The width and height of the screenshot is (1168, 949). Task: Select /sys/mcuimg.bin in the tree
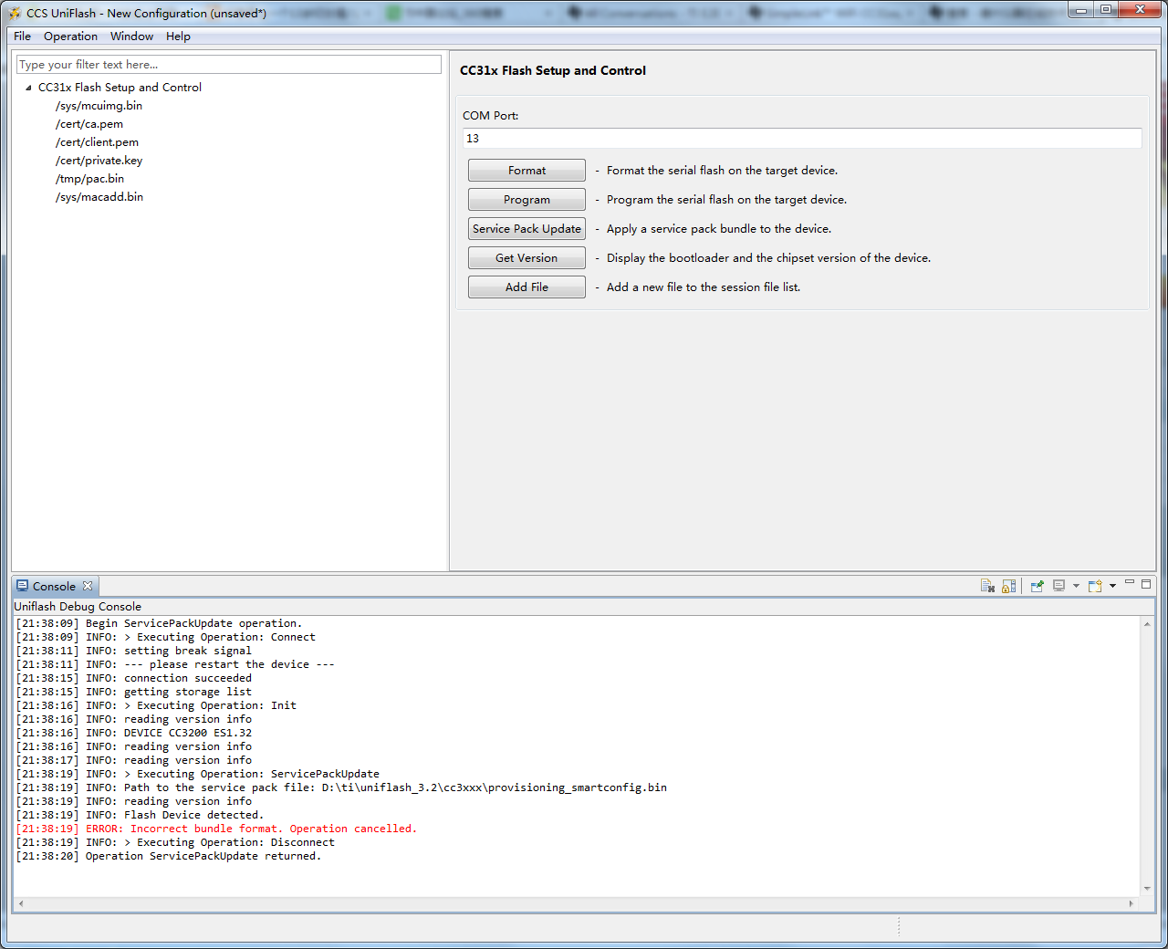coord(99,106)
